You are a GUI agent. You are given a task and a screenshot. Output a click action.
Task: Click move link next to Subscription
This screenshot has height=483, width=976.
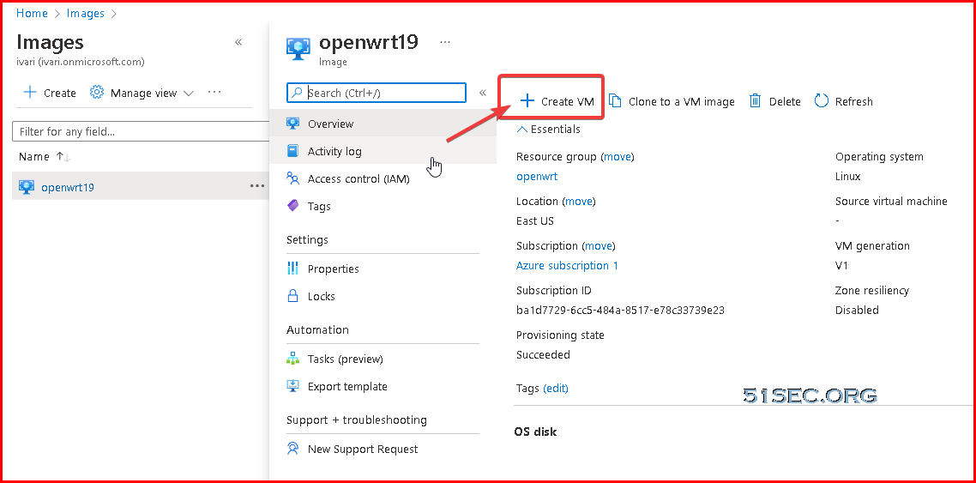(x=598, y=246)
